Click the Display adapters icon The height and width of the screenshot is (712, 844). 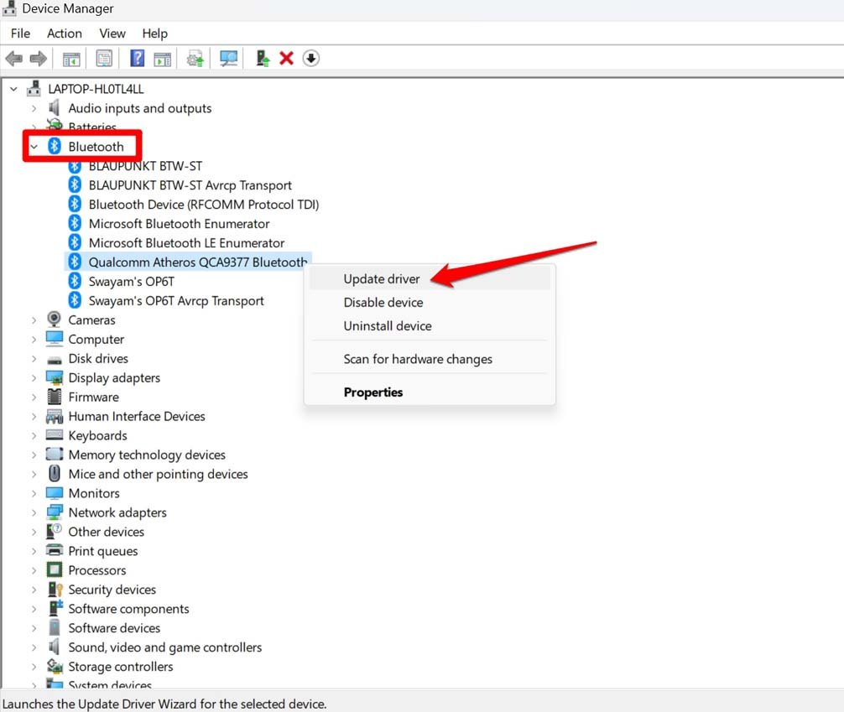pyautogui.click(x=55, y=377)
